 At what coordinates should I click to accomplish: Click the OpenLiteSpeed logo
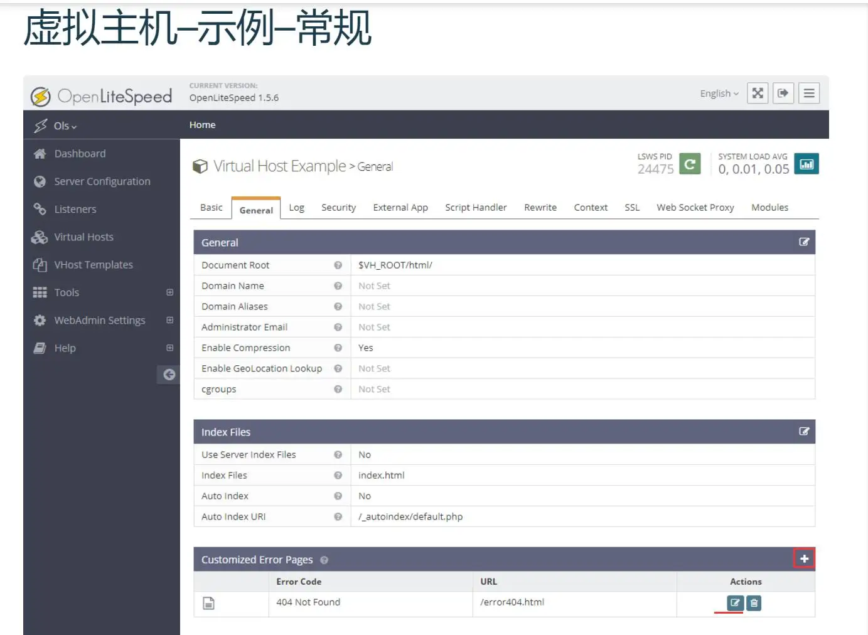pos(102,96)
